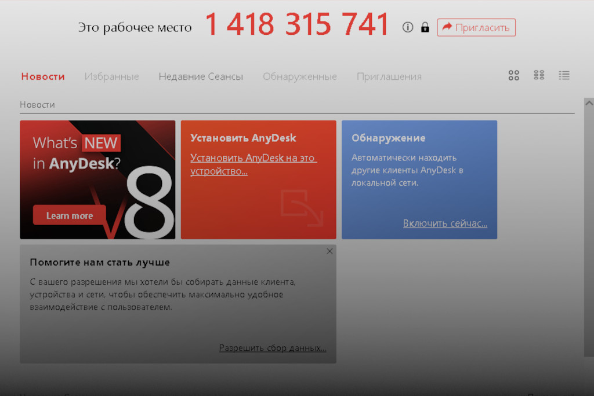Viewport: 594px width, 396px height.
Task: Click the workplace ID number 1 418 315 741
Action: (296, 25)
